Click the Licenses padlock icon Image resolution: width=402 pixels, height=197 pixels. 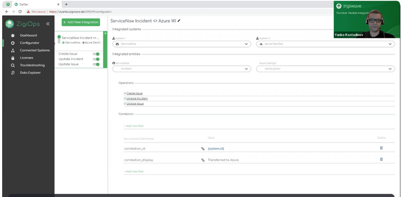tap(13, 58)
